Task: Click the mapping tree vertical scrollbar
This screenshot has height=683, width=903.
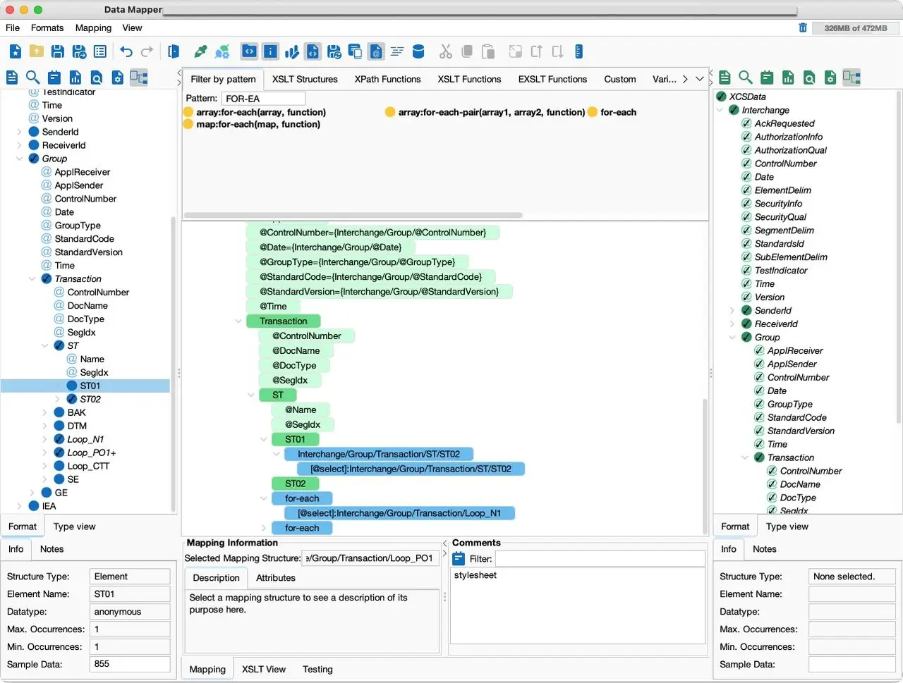Action: pos(704,465)
